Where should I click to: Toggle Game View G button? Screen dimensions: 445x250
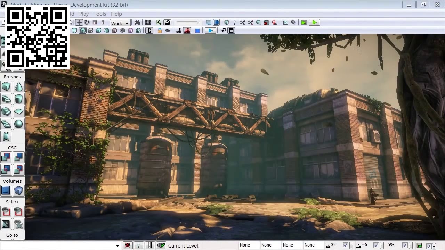(x=149, y=31)
